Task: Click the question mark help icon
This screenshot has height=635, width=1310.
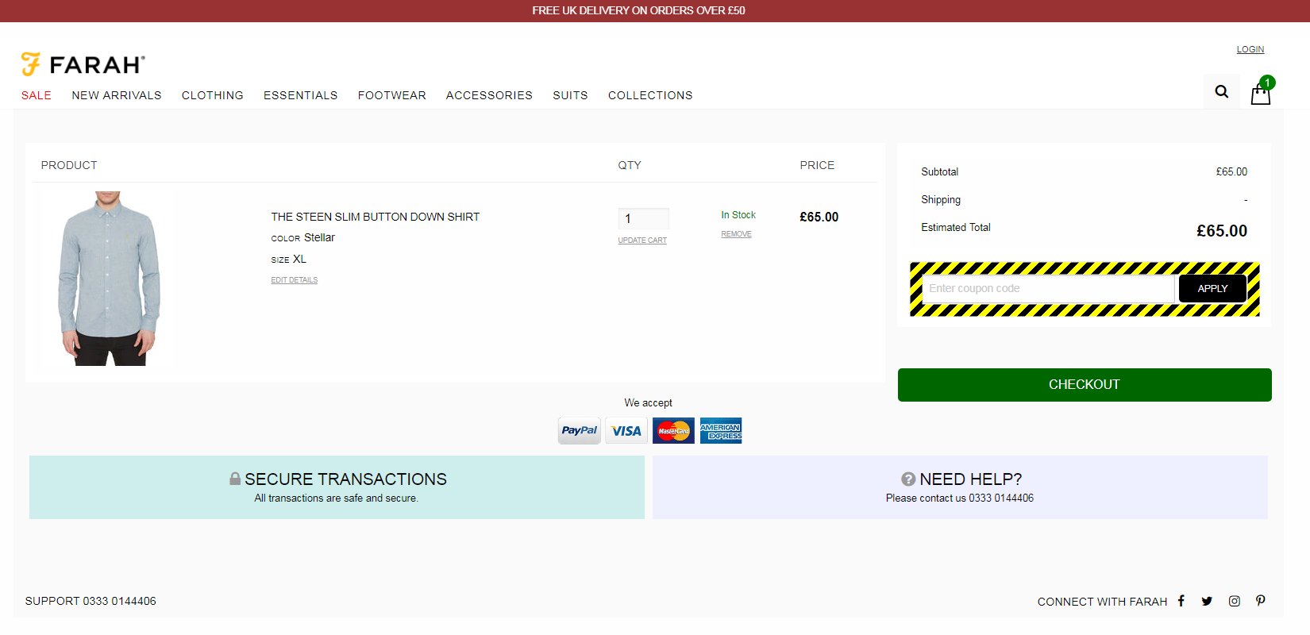Action: point(908,479)
